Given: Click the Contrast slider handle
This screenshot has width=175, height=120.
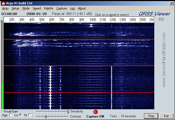Looking at the screenshot, I should [46, 117].
